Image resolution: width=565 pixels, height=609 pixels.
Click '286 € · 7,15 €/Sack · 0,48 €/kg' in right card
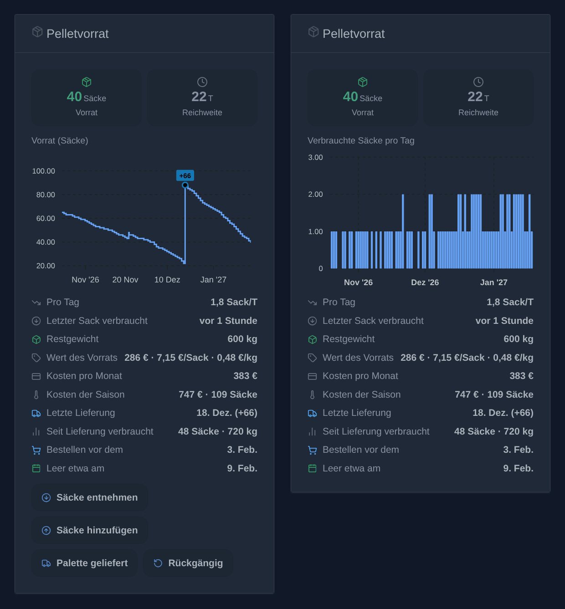(467, 358)
